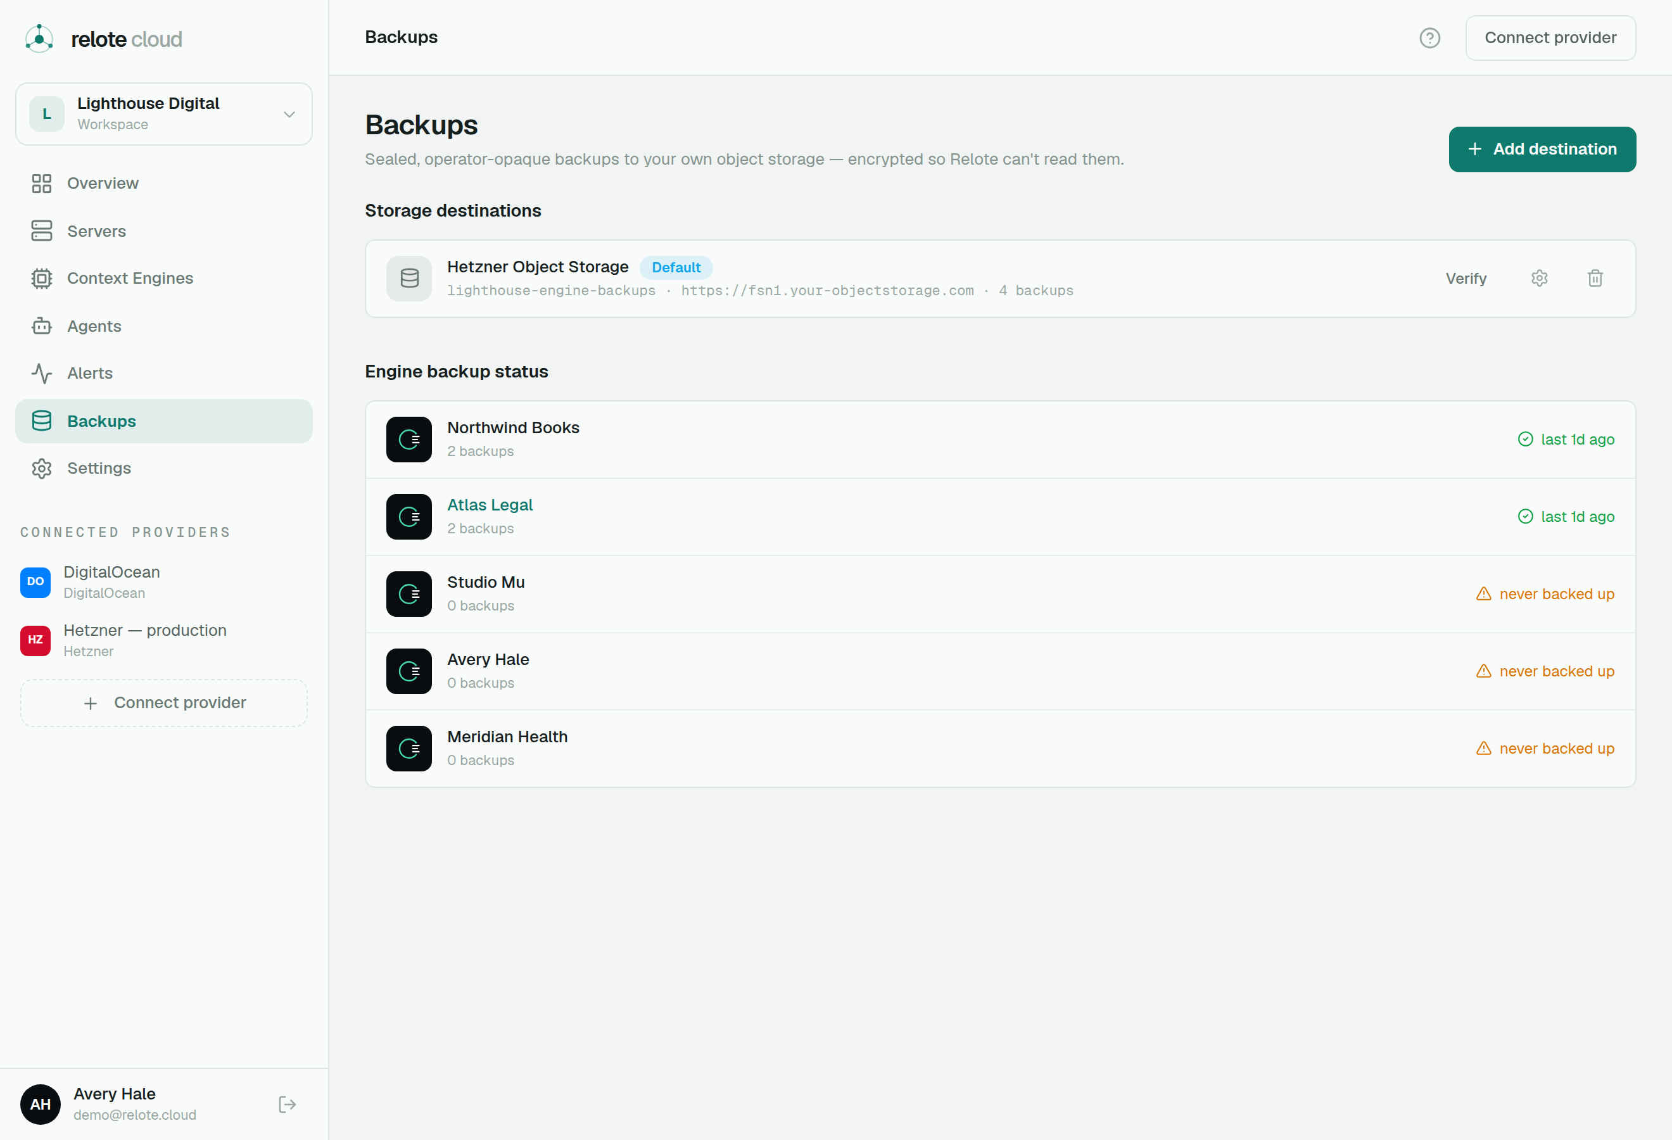Viewport: 1672px width, 1140px height.
Task: Open Hetzner Object Storage settings gear
Action: 1539,278
